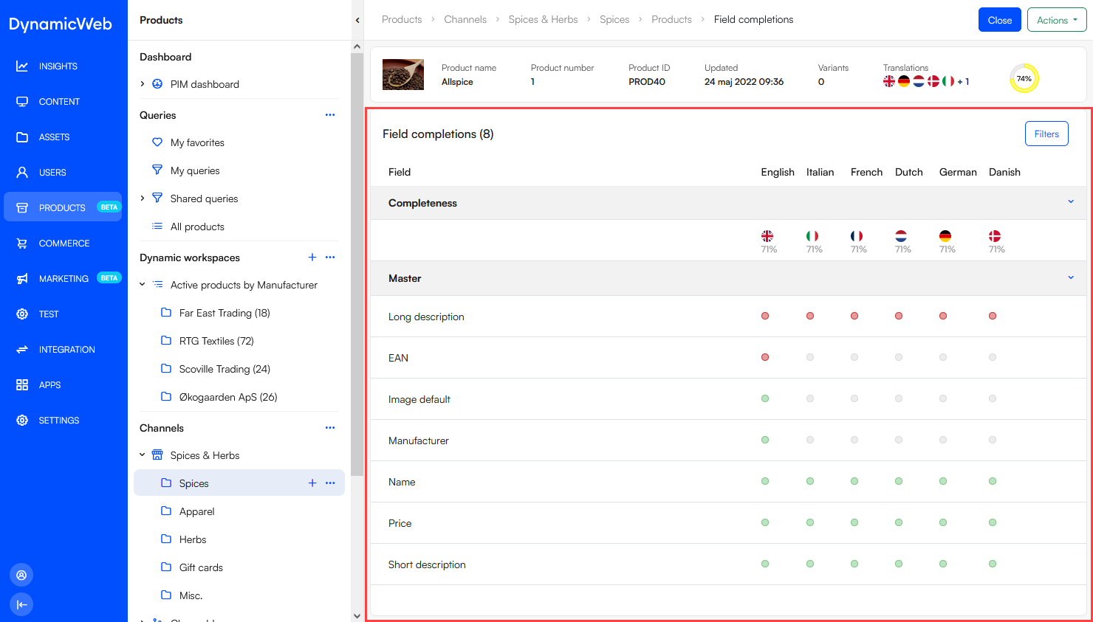Collapse Active products by Manufacturer node
1093x622 pixels.
click(143, 285)
